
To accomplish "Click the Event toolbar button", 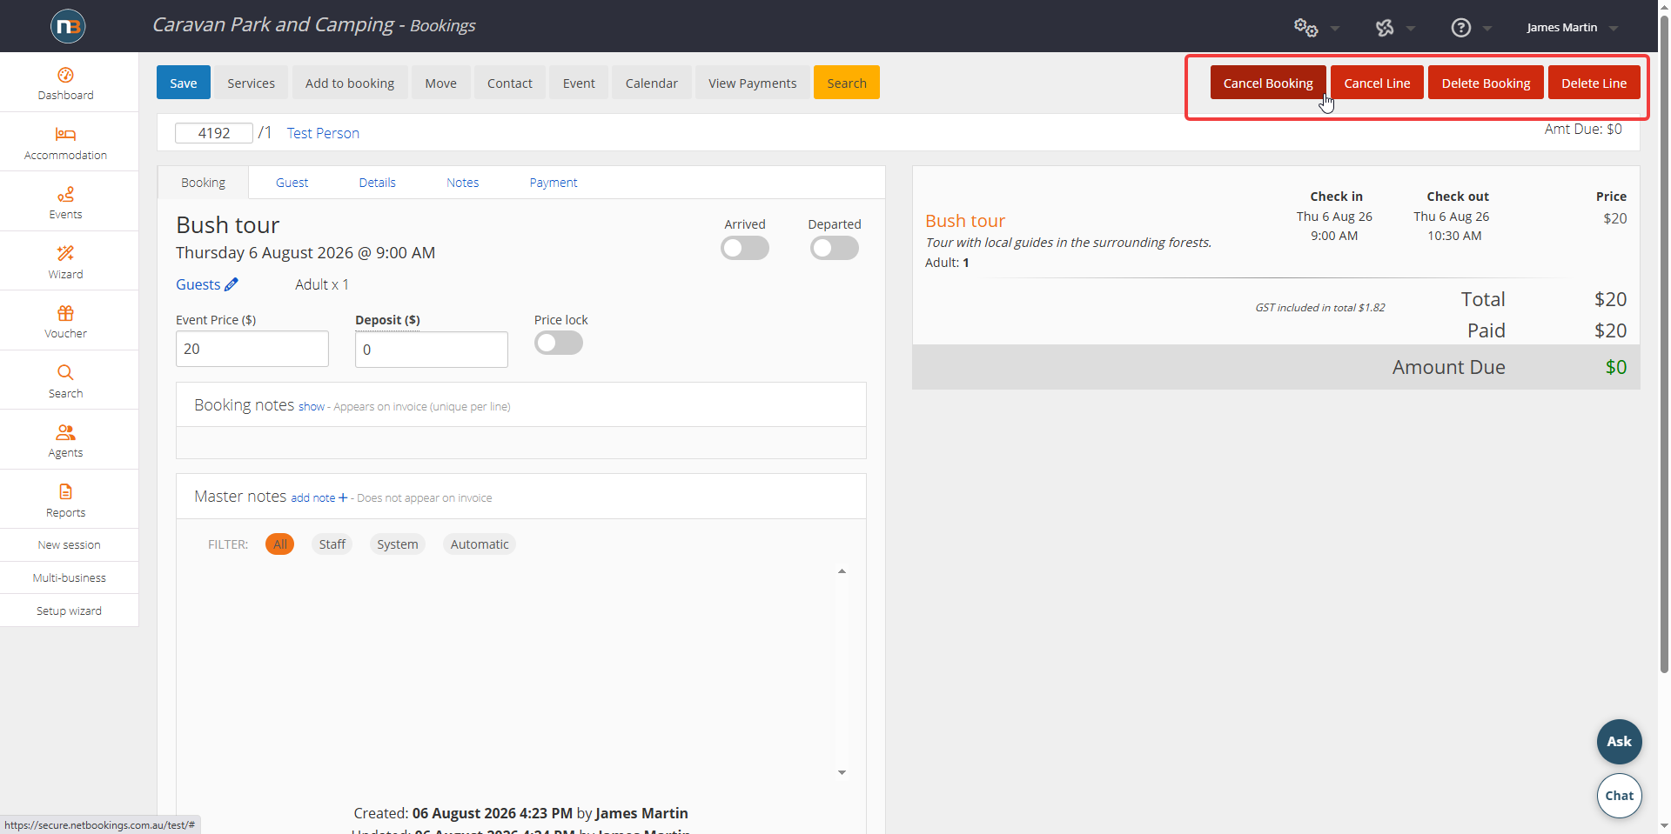I will [579, 83].
